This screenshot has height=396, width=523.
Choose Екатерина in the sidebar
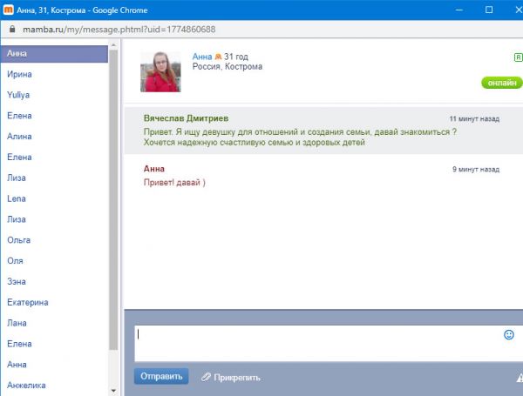click(27, 302)
